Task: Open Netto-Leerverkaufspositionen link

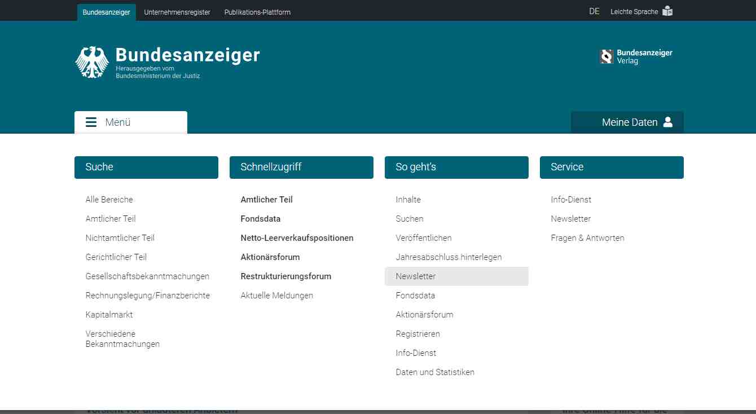Action: pyautogui.click(x=297, y=238)
